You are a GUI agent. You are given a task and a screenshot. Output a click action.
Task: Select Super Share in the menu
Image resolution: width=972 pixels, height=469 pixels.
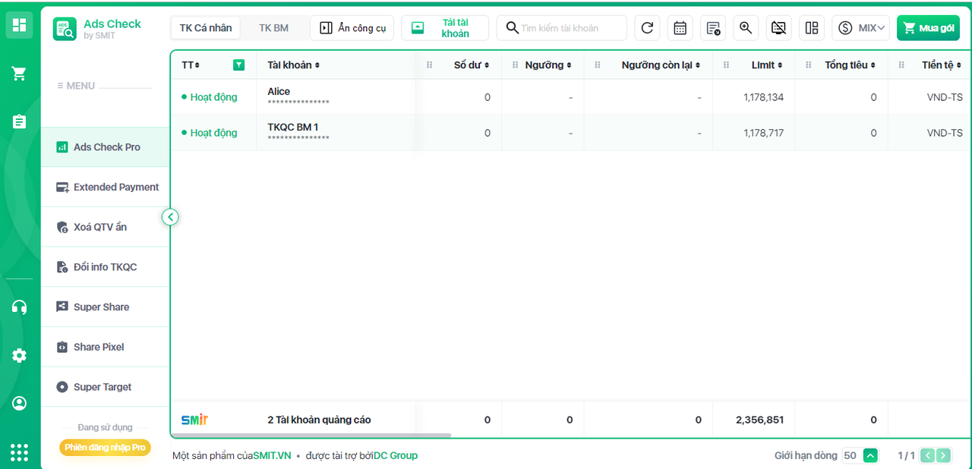101,307
